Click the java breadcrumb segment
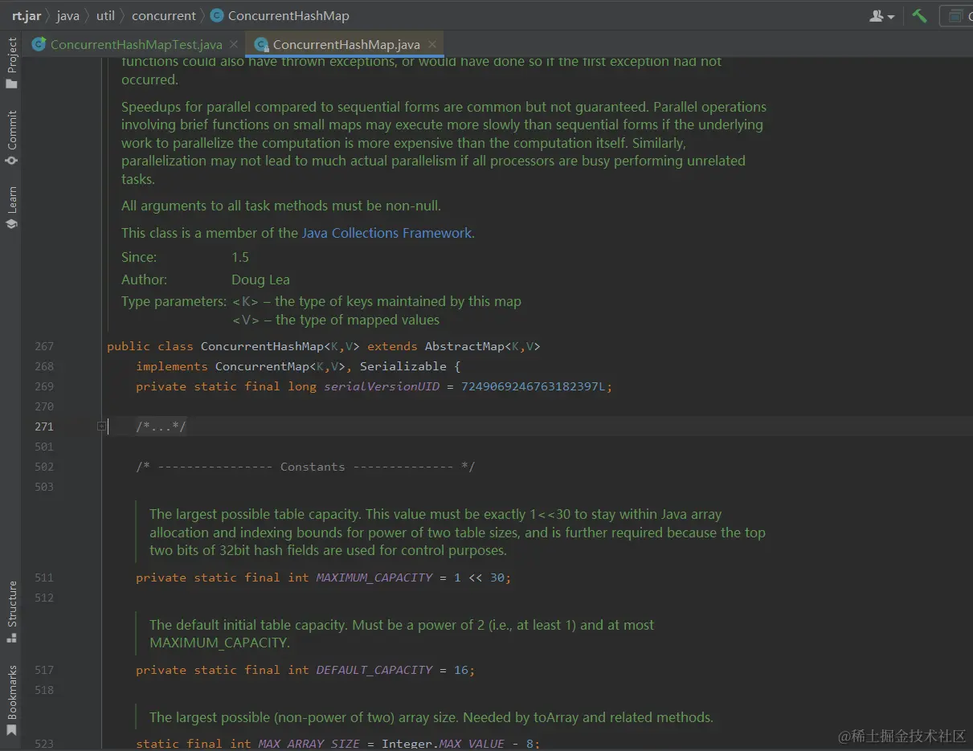This screenshot has width=973, height=751. 67,15
